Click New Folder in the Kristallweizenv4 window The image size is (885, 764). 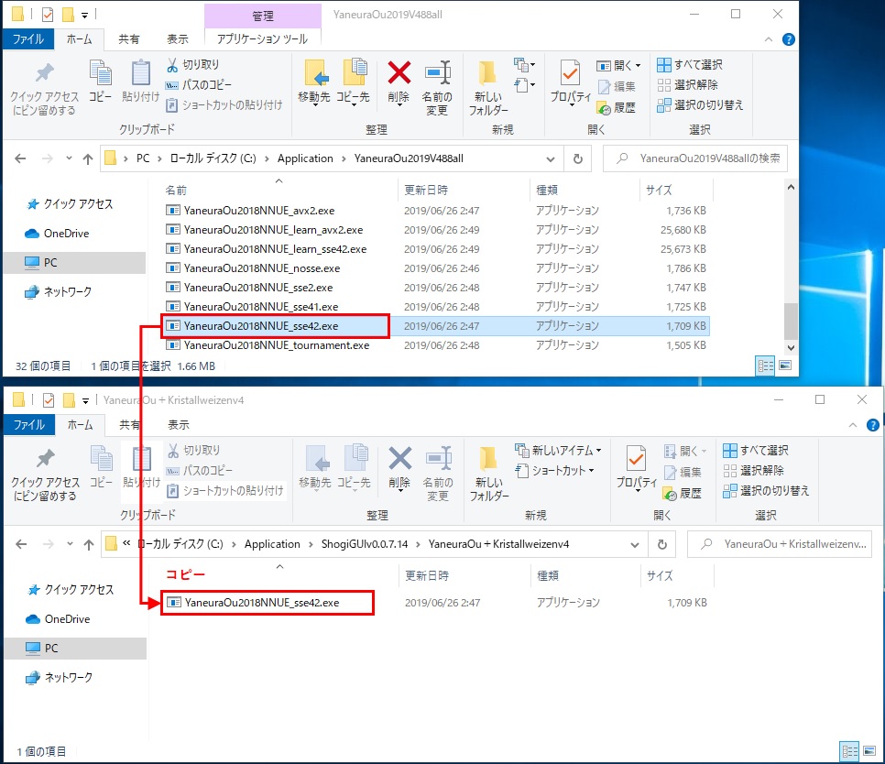(x=489, y=474)
